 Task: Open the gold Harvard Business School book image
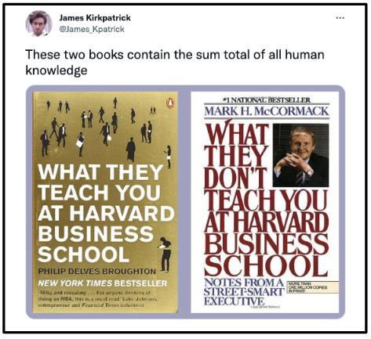(x=105, y=202)
